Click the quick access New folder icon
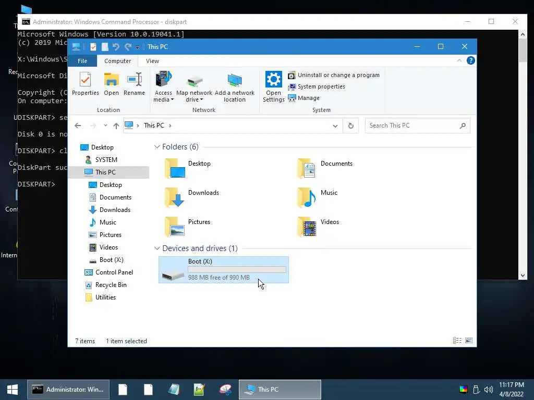The height and width of the screenshot is (400, 534). 105,46
